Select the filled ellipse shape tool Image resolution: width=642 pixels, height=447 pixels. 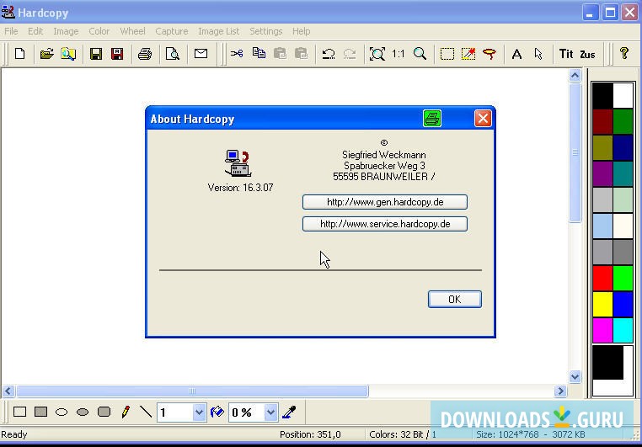[83, 412]
